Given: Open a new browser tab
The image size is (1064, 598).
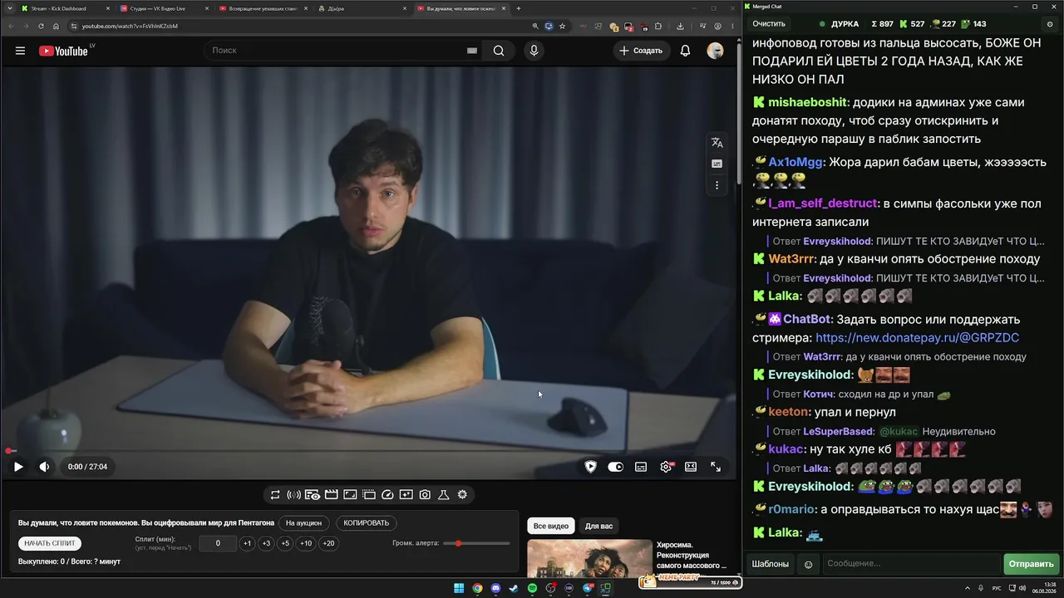Looking at the screenshot, I should point(519,8).
